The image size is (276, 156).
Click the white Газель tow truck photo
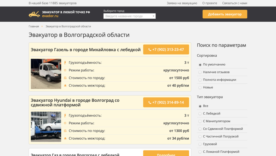[x=46, y=74]
